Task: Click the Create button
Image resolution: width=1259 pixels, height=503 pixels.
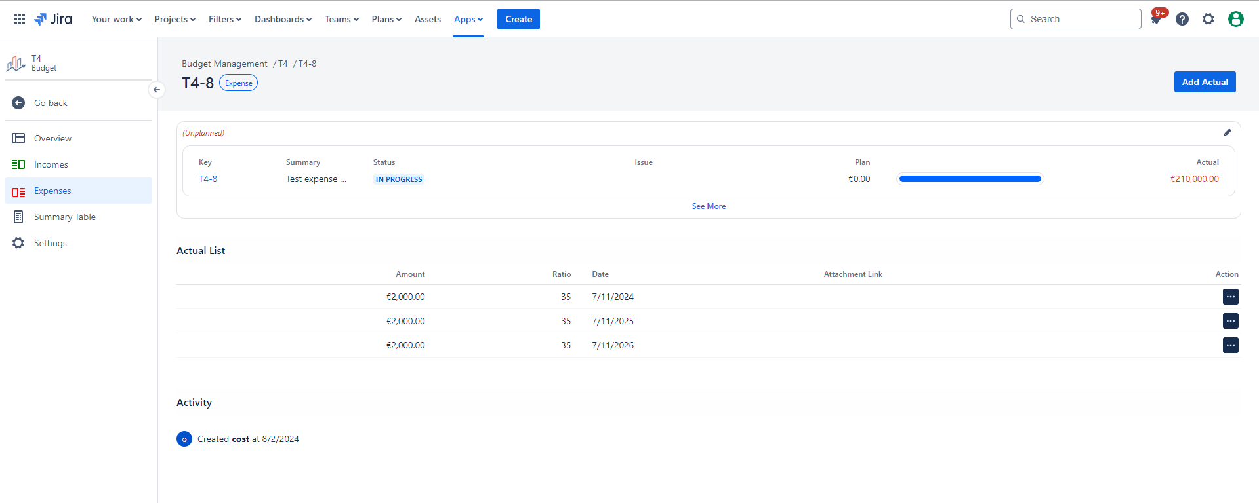Action: tap(518, 19)
